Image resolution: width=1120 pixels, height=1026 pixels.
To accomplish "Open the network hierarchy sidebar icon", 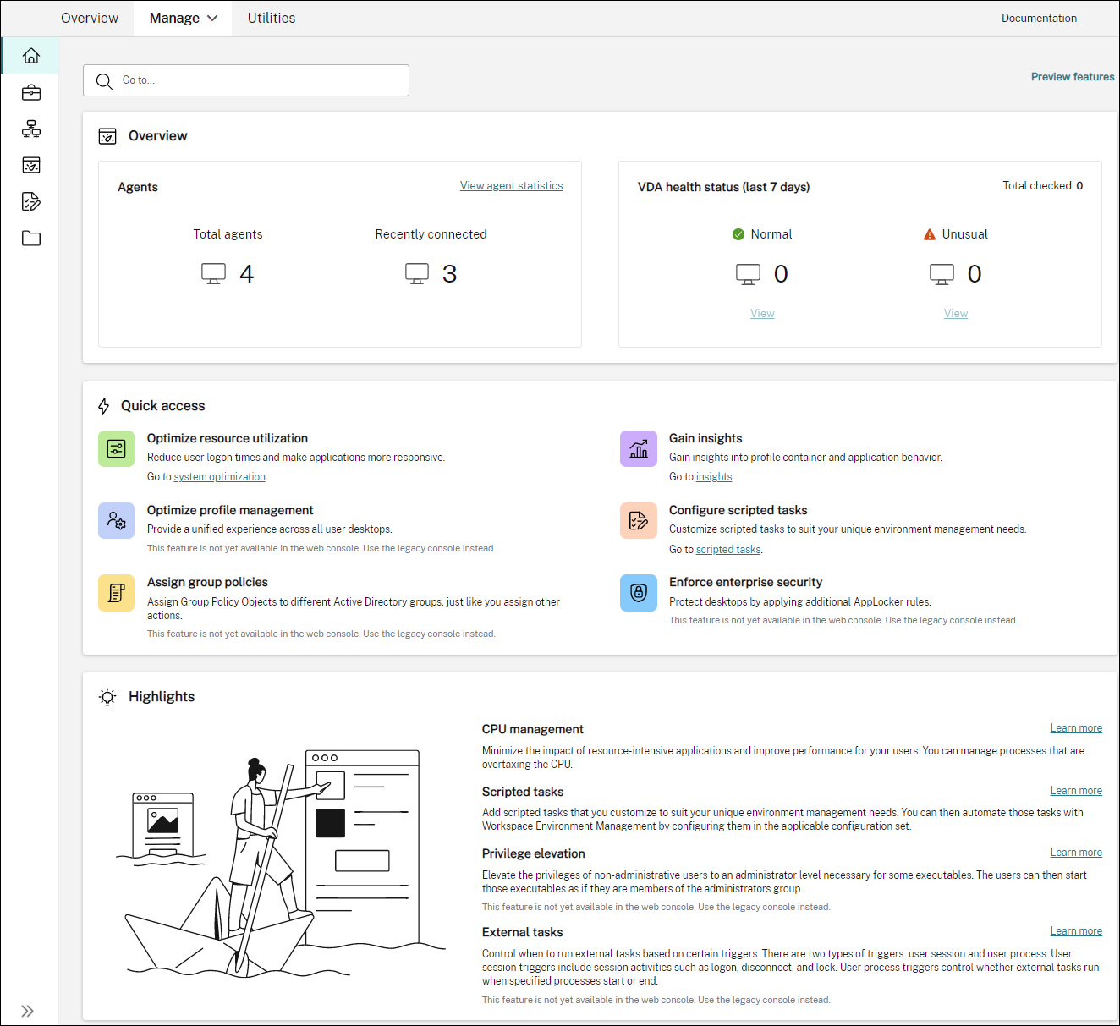I will click(31, 129).
